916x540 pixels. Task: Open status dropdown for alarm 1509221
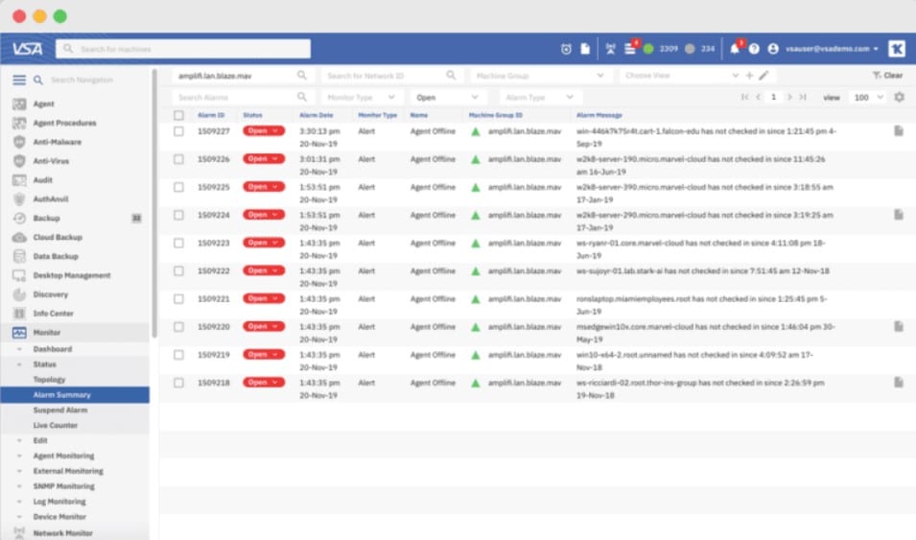pyautogui.click(x=264, y=298)
